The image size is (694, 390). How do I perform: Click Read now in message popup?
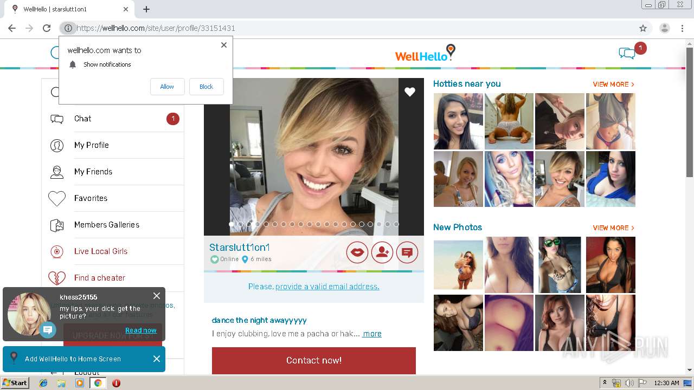[x=141, y=330]
